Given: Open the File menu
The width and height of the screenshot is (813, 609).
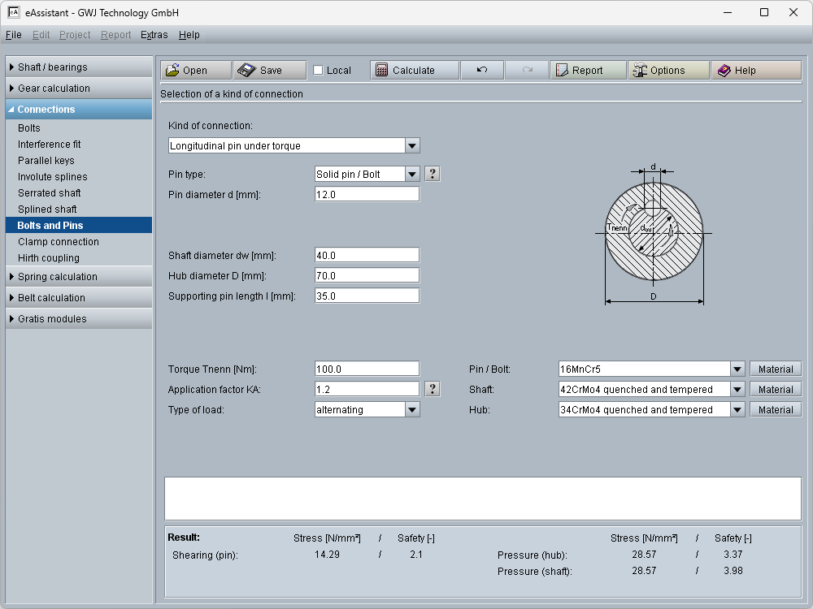Looking at the screenshot, I should coord(13,35).
